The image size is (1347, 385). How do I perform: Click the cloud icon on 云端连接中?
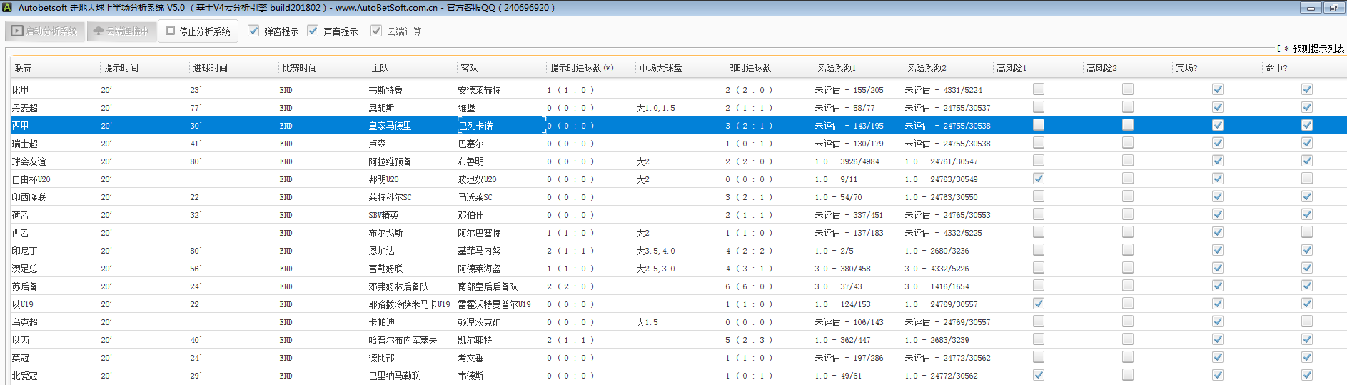point(99,31)
